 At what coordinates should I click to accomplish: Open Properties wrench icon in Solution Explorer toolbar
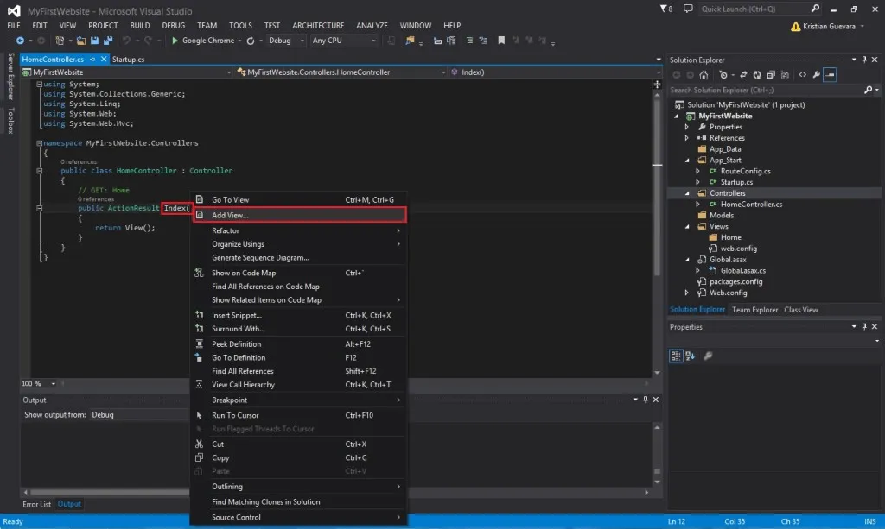(x=816, y=75)
